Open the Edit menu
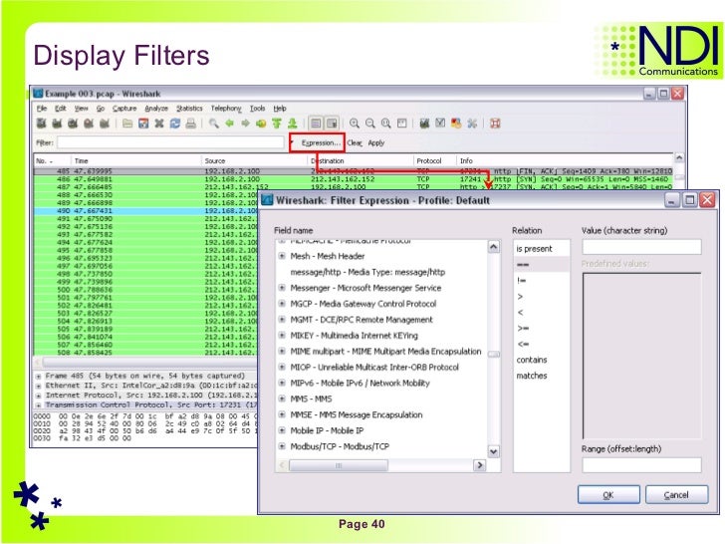This screenshot has width=725, height=544. pos(60,109)
